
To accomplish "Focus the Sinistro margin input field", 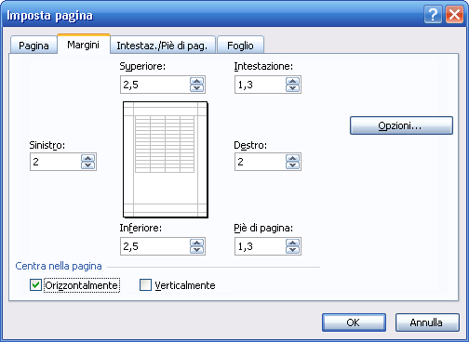I will tap(55, 162).
